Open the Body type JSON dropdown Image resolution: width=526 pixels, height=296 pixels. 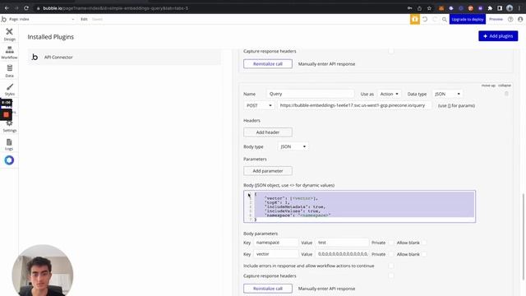click(x=293, y=146)
